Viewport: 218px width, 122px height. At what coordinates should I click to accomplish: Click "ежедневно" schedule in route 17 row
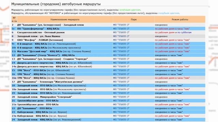click(x=161, y=82)
